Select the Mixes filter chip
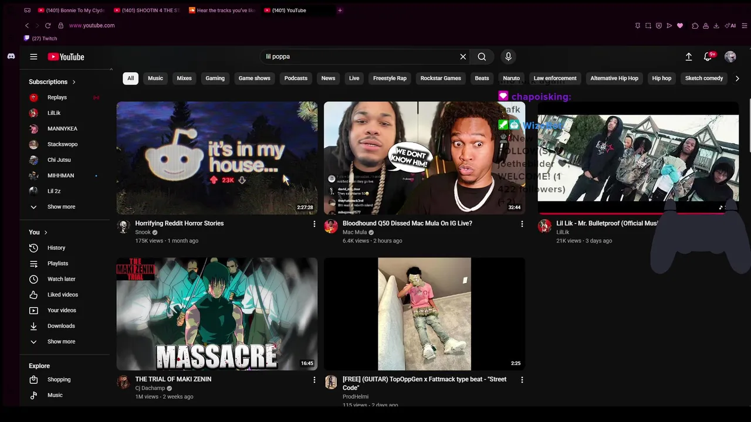The image size is (751, 422). click(184, 78)
